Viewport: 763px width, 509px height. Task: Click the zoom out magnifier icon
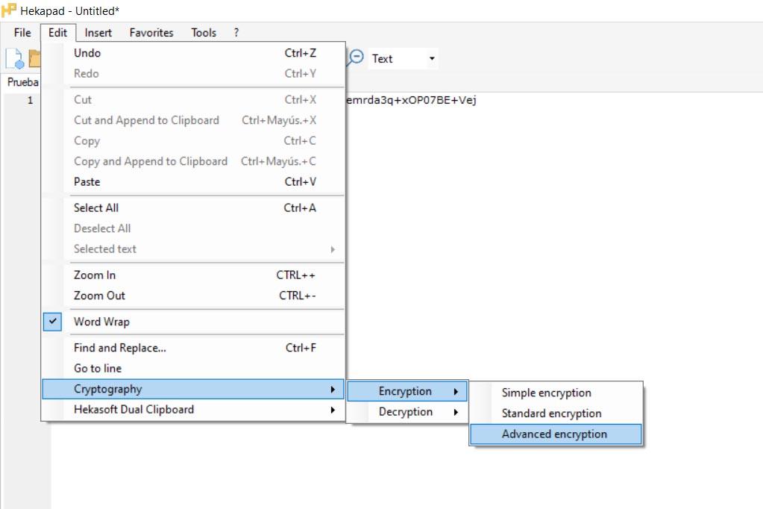[x=355, y=58]
